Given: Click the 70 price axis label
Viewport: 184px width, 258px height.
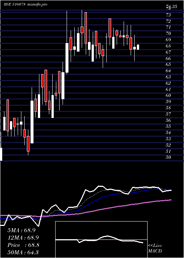Looking at the screenshot, I should [x=169, y=34].
